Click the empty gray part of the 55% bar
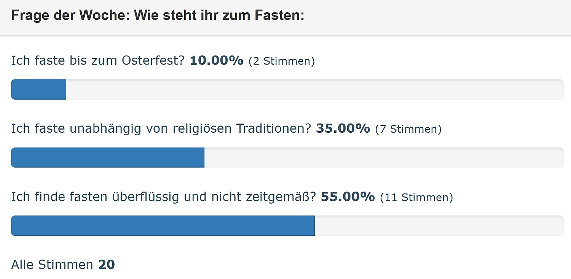The height and width of the screenshot is (279, 571). 439,226
